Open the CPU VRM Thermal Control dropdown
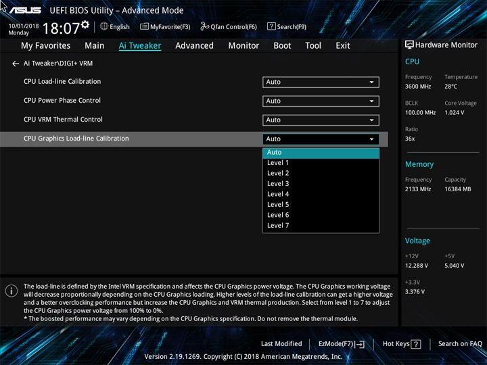Screen dimensions: 487x365 (x=321, y=120)
